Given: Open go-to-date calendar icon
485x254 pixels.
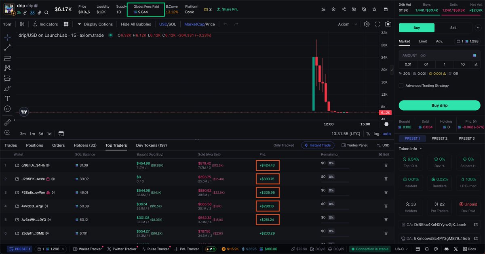Looking at the screenshot, I should 61,133.
